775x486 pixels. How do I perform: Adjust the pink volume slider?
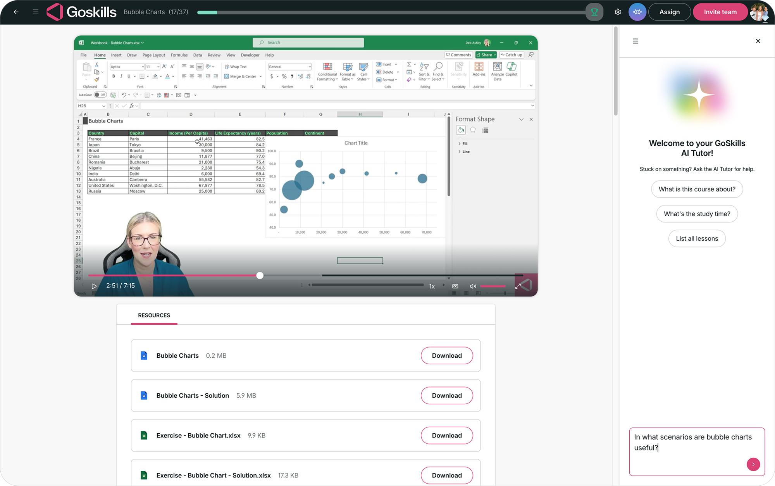493,286
